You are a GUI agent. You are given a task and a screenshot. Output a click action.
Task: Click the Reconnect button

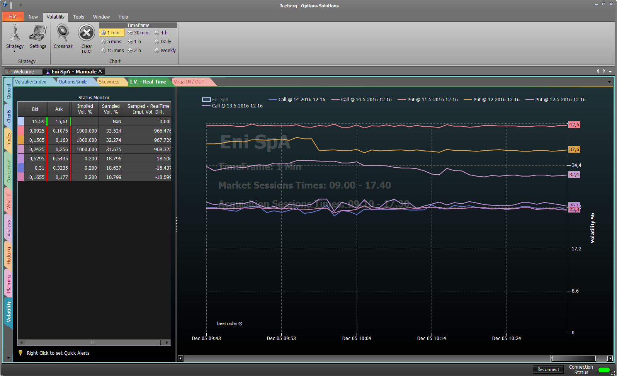click(548, 369)
